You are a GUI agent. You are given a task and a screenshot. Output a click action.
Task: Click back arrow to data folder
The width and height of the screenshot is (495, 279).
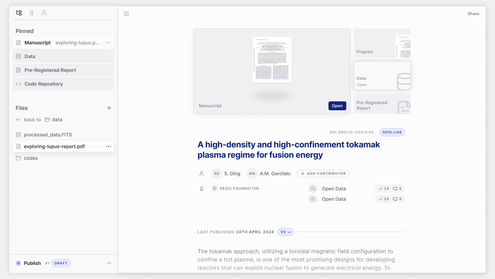click(x=19, y=120)
